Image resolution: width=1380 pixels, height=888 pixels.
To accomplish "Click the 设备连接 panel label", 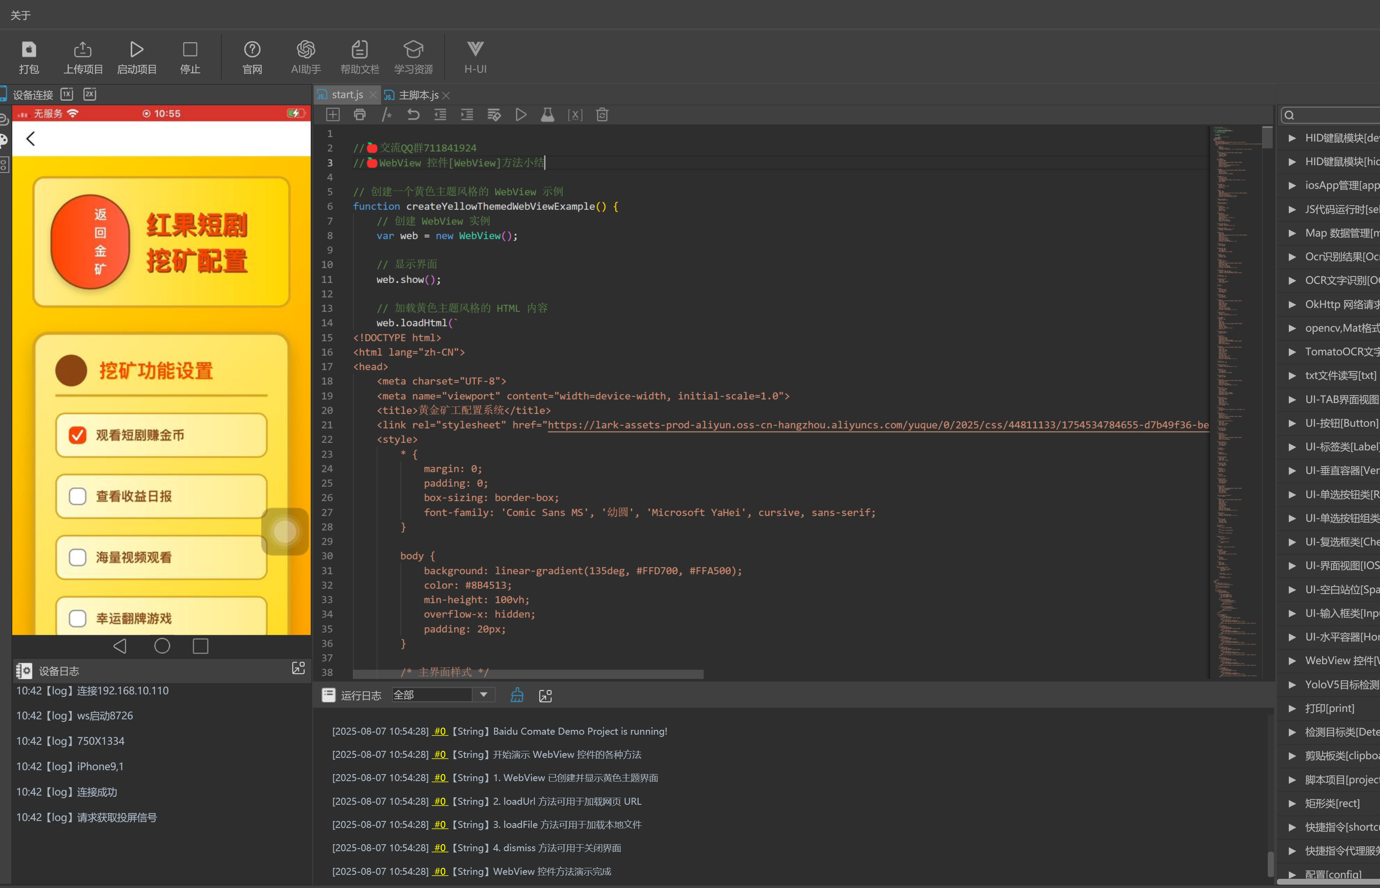I will pos(33,95).
